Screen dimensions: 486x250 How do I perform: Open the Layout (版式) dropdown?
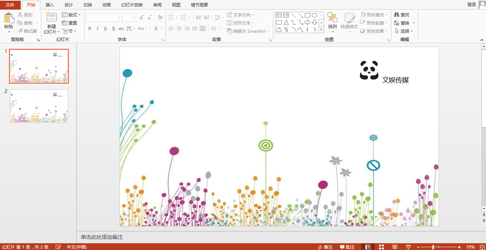(x=71, y=15)
